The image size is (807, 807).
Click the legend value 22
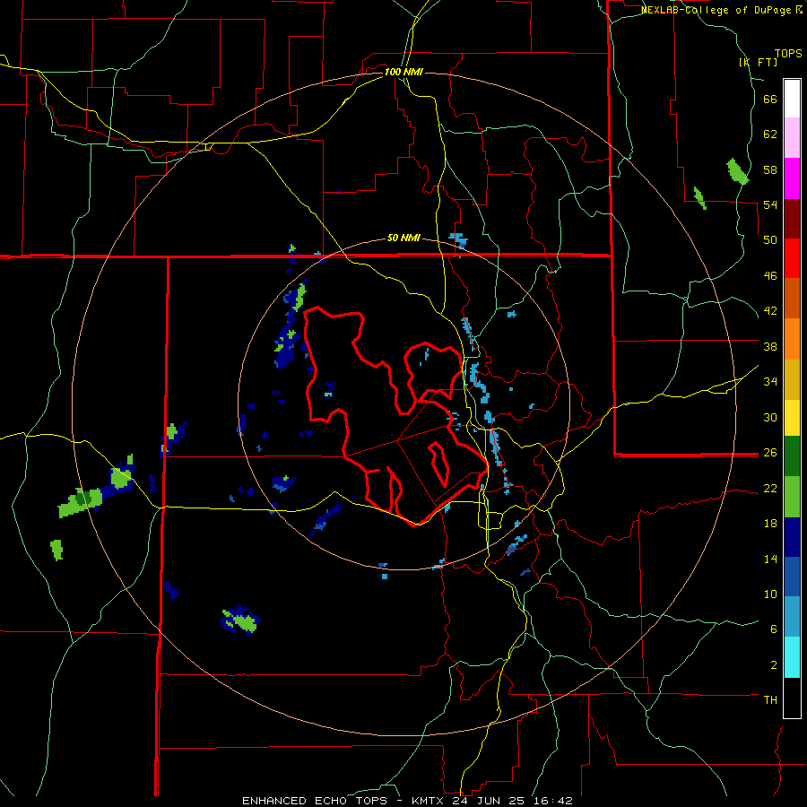tap(770, 489)
